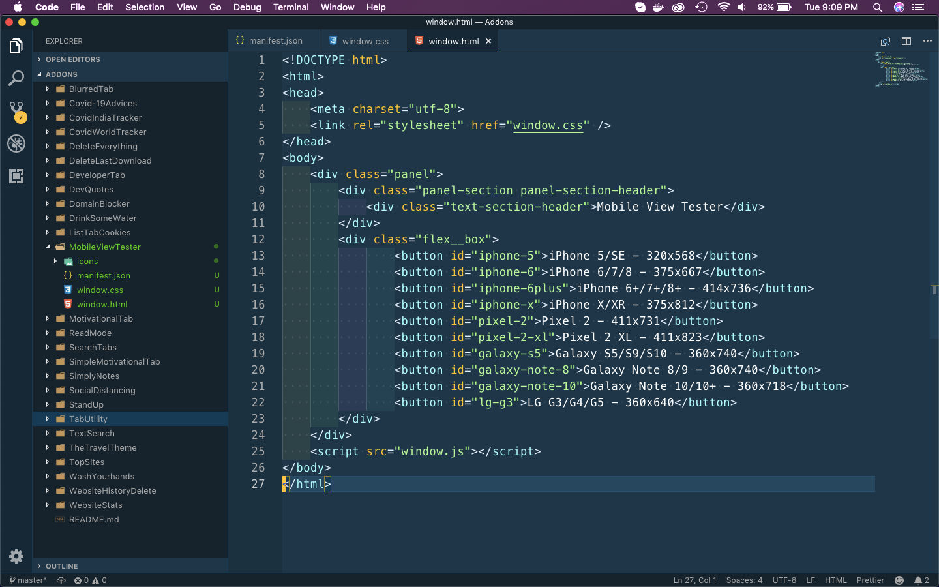
Task: Open the Extensions view icon
Action: 16,176
